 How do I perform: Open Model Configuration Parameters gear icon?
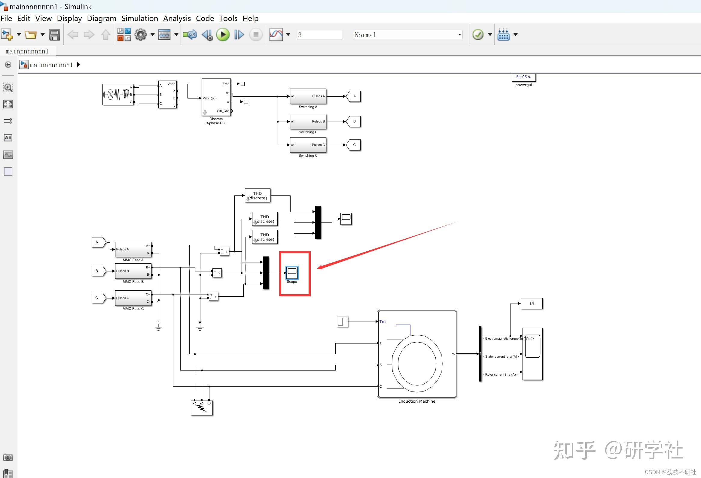tap(140, 34)
